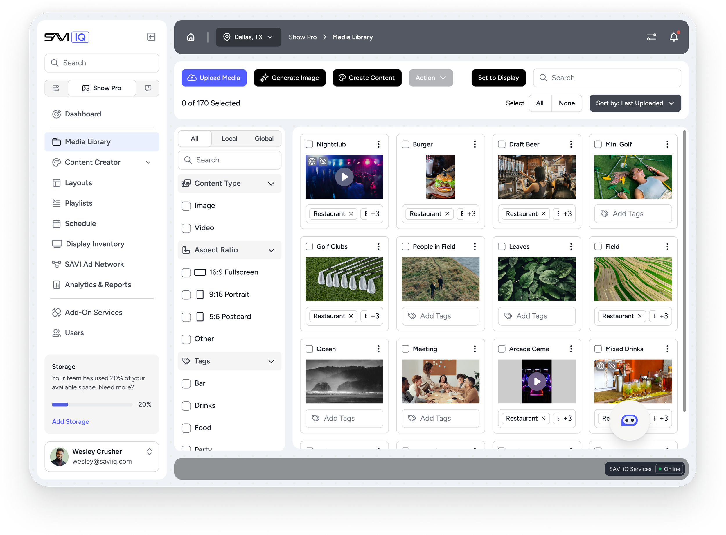Screen dimensions: 726x535
Task: Click the globe icon on the Nightclub video
Action: click(312, 161)
